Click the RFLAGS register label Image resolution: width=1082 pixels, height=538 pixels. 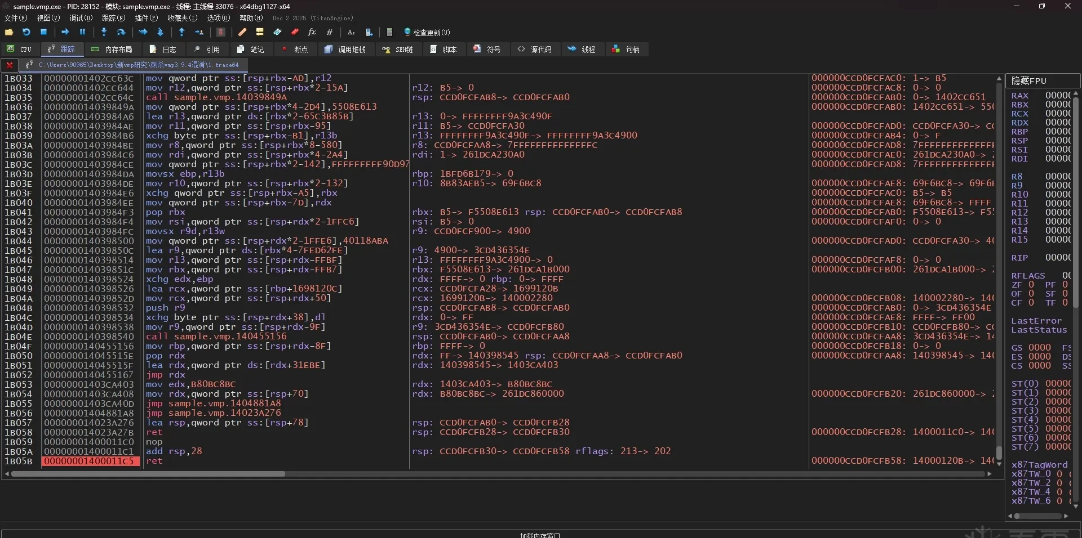click(1028, 276)
